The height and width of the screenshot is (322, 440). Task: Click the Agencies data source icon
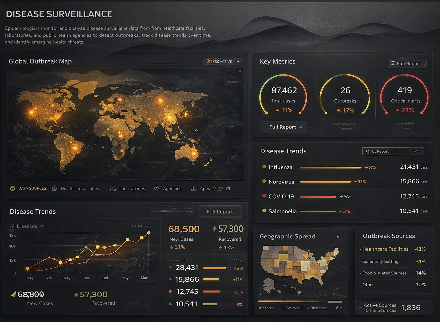[x=157, y=188]
